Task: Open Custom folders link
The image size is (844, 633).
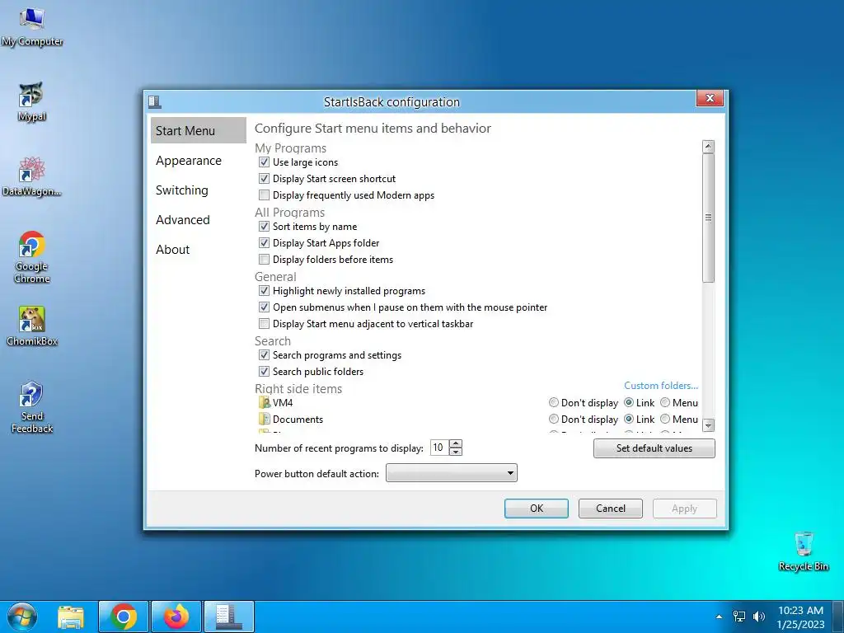Action: (661, 386)
